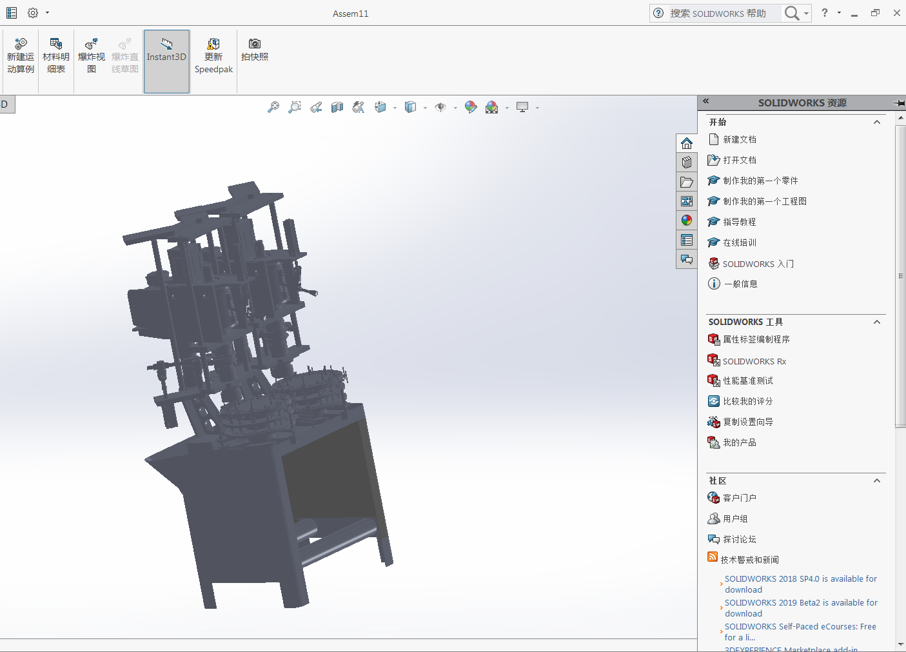Open the Design Library tab icon
Screen dimensions: 906x652
point(687,163)
